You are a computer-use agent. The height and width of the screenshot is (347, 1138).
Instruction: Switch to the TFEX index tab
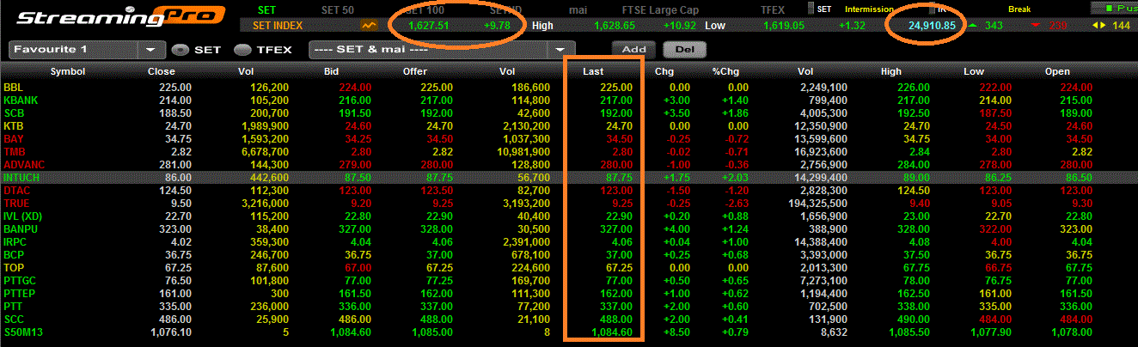773,9
